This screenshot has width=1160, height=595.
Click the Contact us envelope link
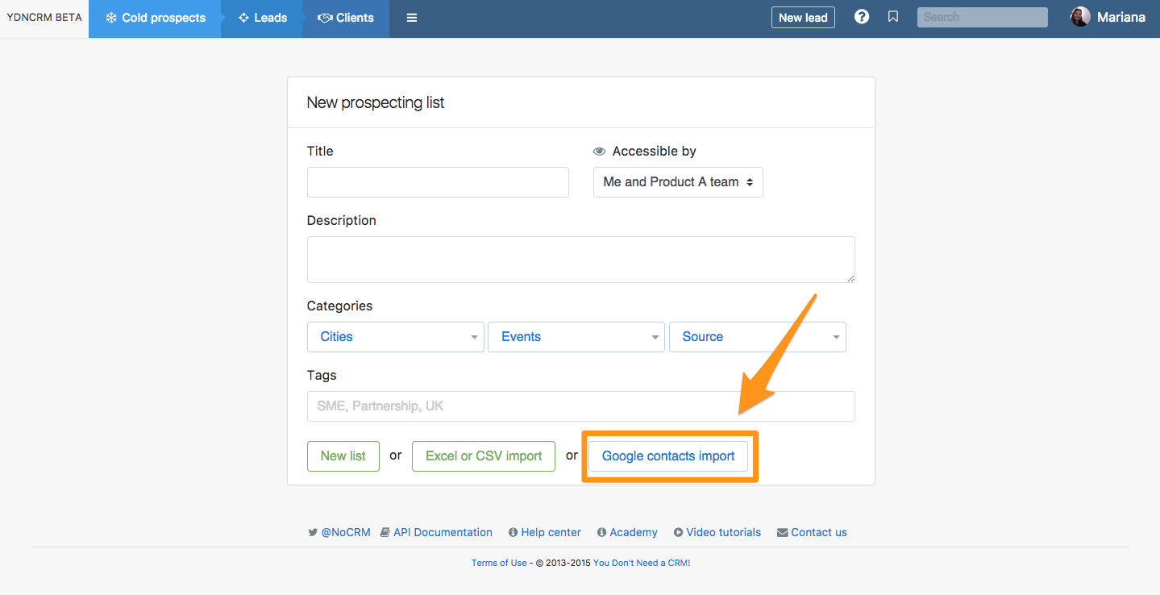[812, 532]
